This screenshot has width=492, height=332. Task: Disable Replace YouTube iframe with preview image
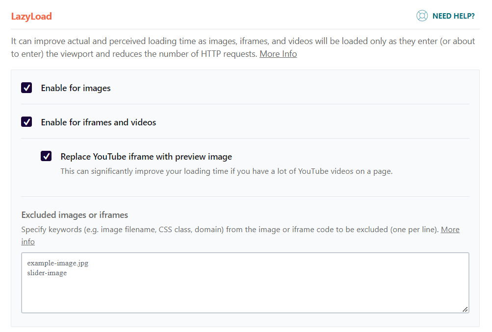coord(46,156)
